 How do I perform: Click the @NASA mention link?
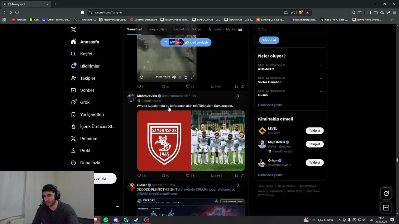(x=143, y=194)
